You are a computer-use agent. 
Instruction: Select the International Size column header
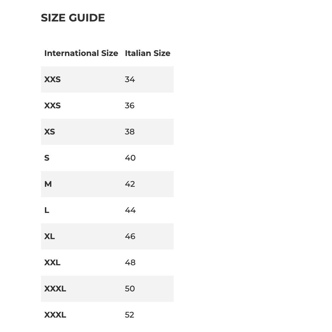coord(81,53)
